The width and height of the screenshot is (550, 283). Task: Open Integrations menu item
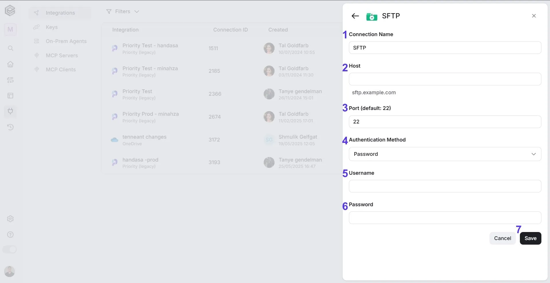point(60,13)
